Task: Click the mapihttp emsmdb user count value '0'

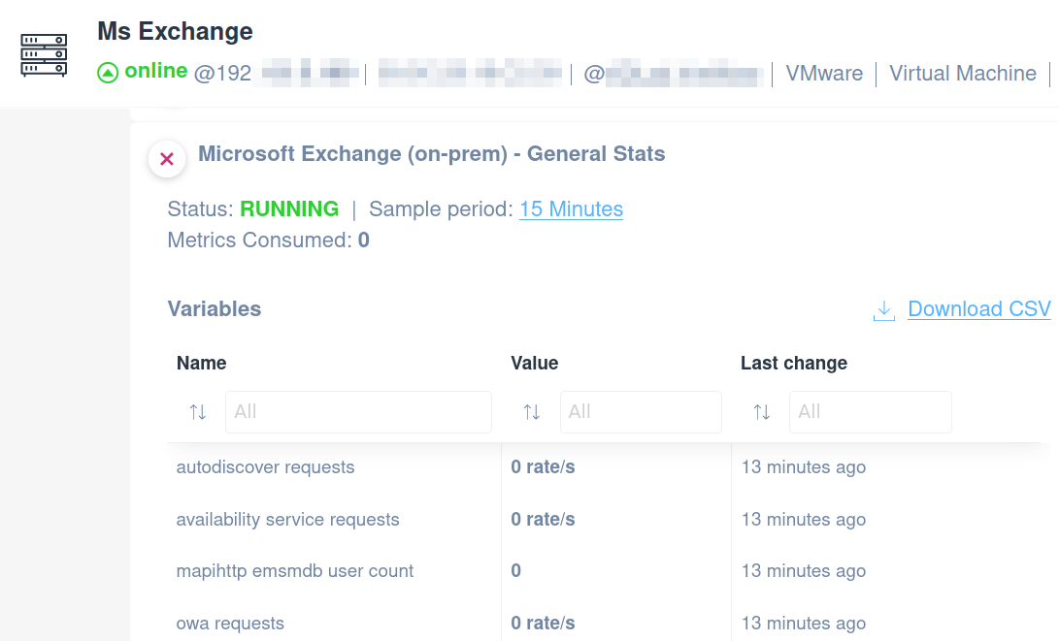Action: click(x=516, y=571)
